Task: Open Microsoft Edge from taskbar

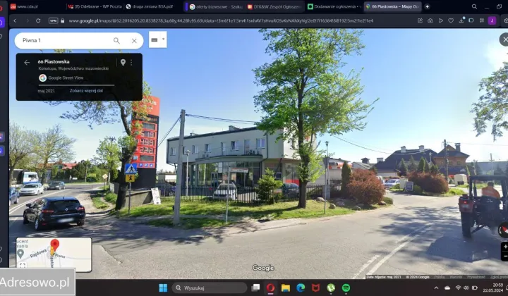Action: tap(301, 288)
